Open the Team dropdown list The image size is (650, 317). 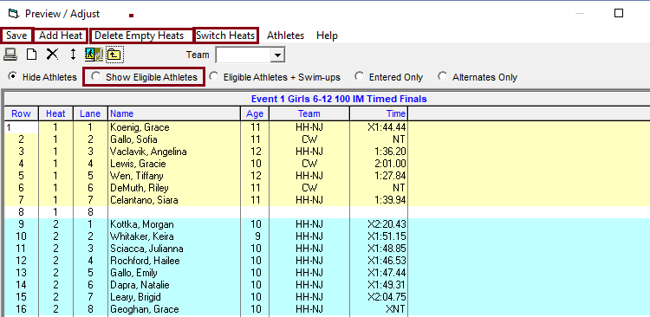[x=277, y=55]
